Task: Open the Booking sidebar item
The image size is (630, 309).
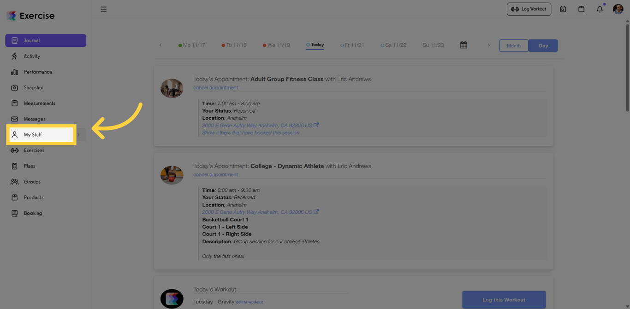Action: [46, 213]
